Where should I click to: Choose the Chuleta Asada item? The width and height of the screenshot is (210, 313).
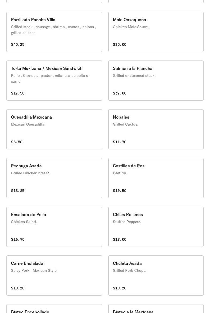[x=156, y=276]
